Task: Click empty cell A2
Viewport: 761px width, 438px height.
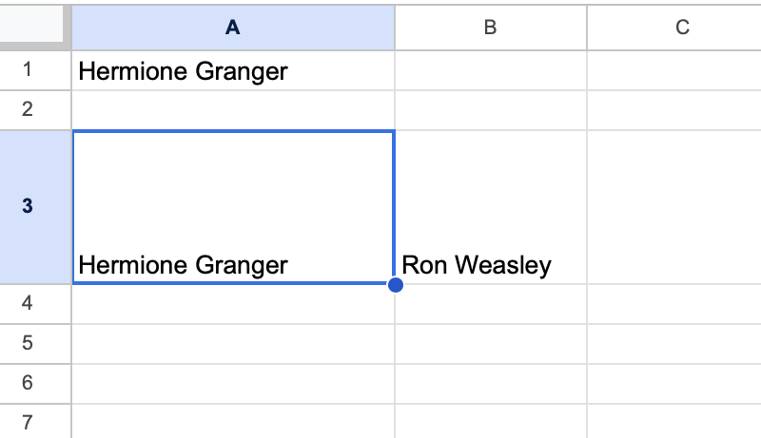Action: click(233, 110)
